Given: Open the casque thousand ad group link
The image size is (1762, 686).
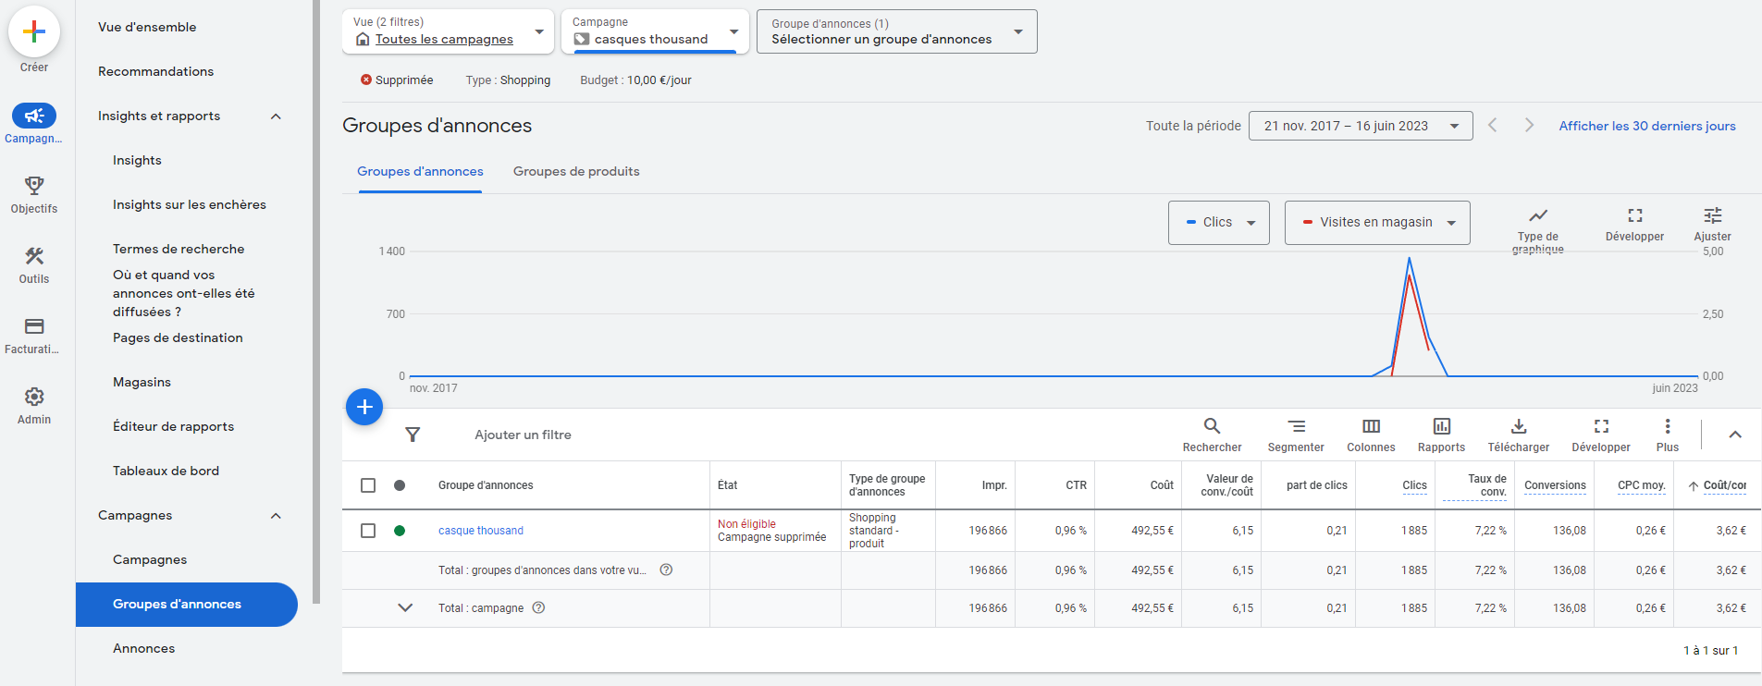Looking at the screenshot, I should coord(481,531).
